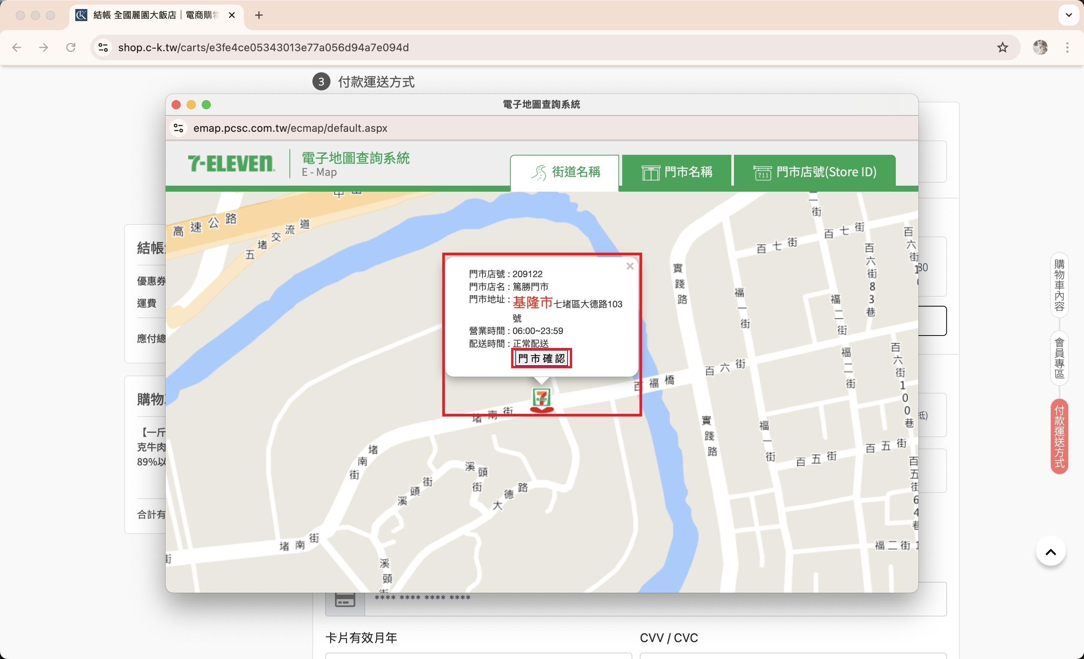The height and width of the screenshot is (659, 1084).
Task: Click the main browser back arrow
Action: [17, 47]
